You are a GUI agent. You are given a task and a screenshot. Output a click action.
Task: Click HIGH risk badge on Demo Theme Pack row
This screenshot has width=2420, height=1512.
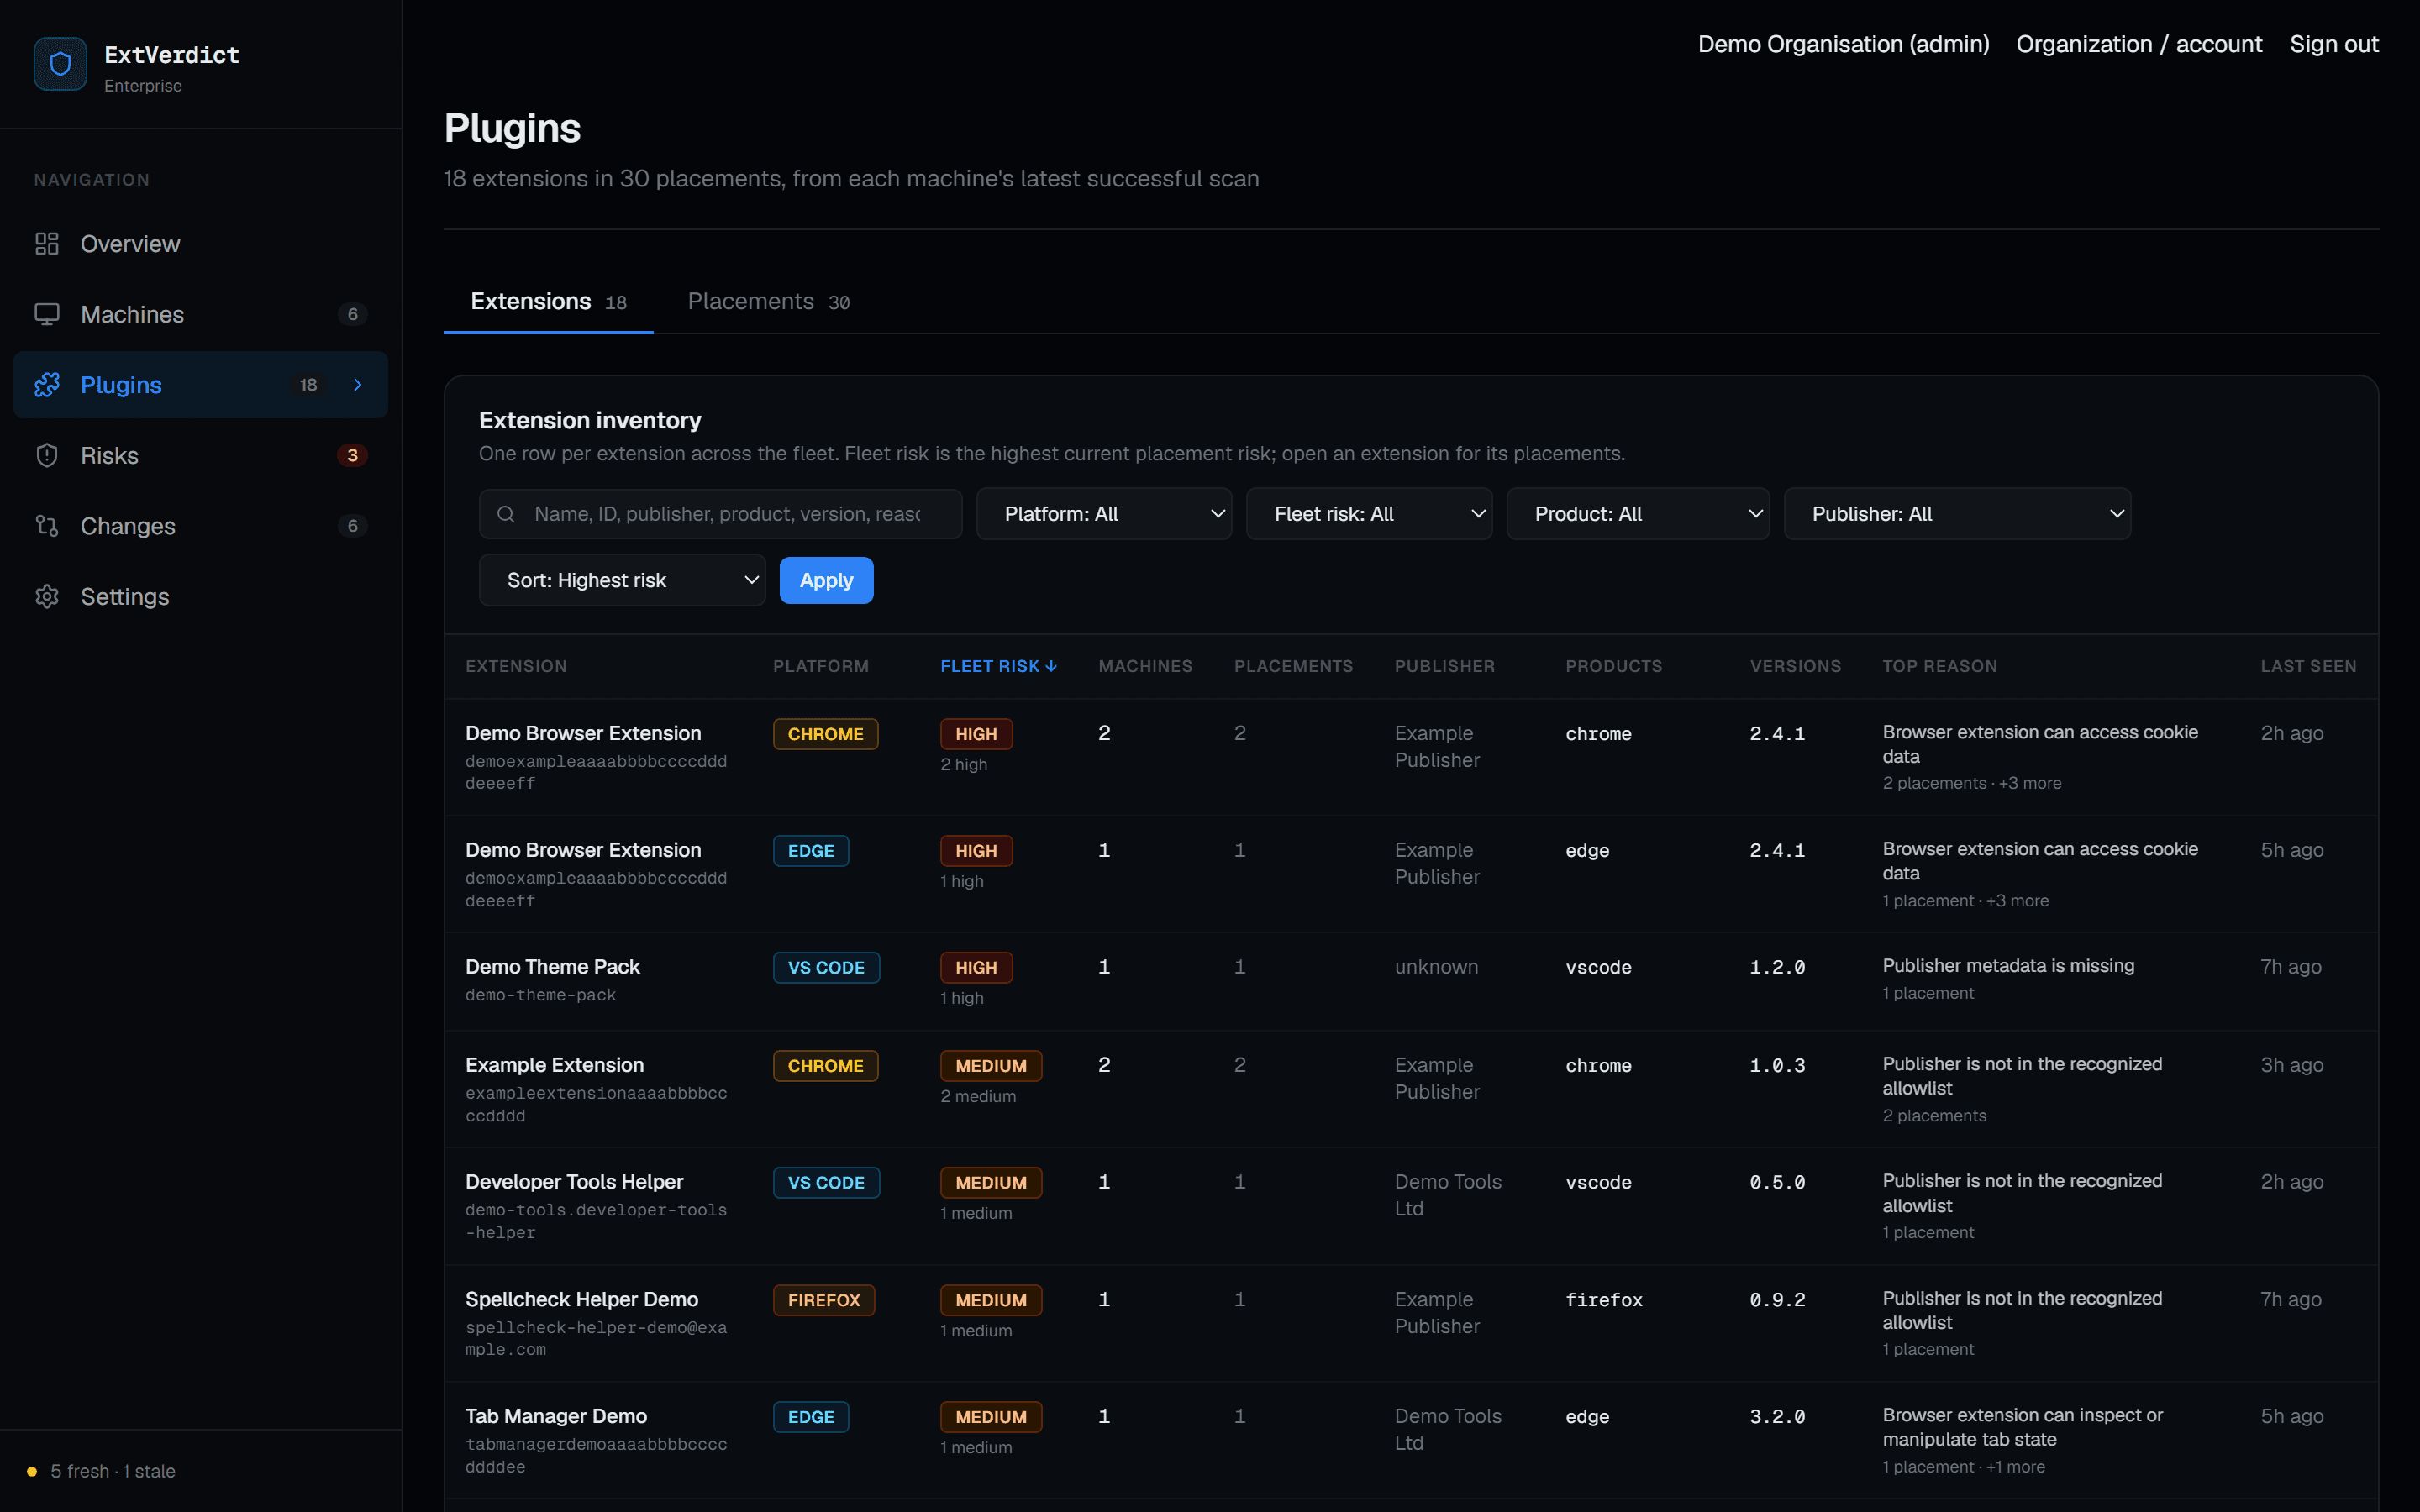point(976,968)
